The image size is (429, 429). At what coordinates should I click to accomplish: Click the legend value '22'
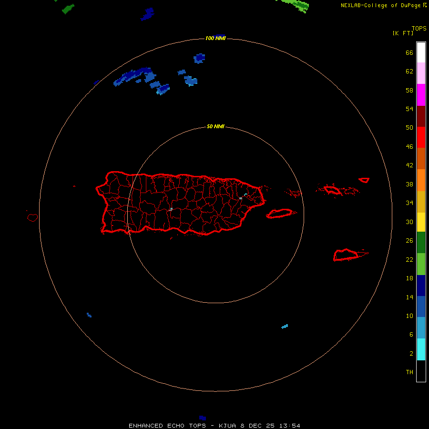click(409, 259)
